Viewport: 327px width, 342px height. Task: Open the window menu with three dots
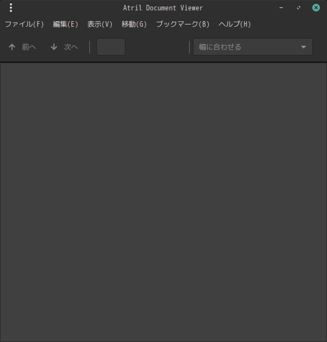point(11,8)
